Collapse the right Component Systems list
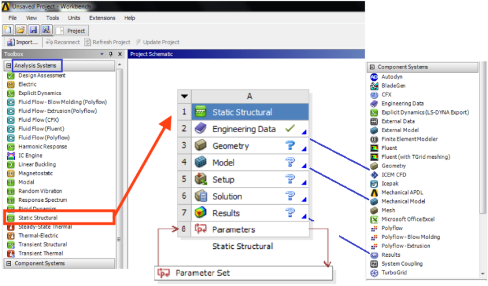This screenshot has width=488, height=286. pos(372,67)
